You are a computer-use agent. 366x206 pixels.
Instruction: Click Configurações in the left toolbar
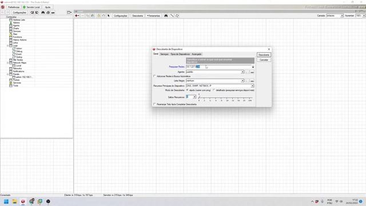point(19,13)
